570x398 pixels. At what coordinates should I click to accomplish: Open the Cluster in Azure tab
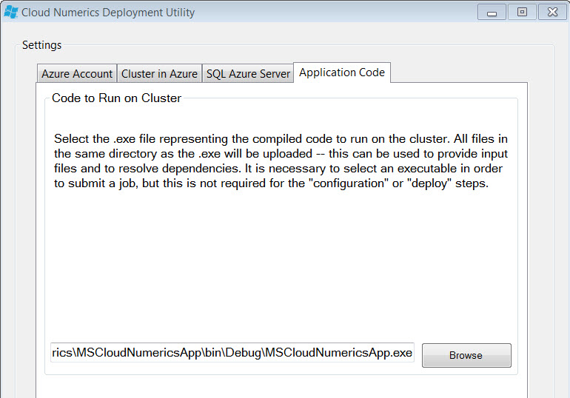159,74
